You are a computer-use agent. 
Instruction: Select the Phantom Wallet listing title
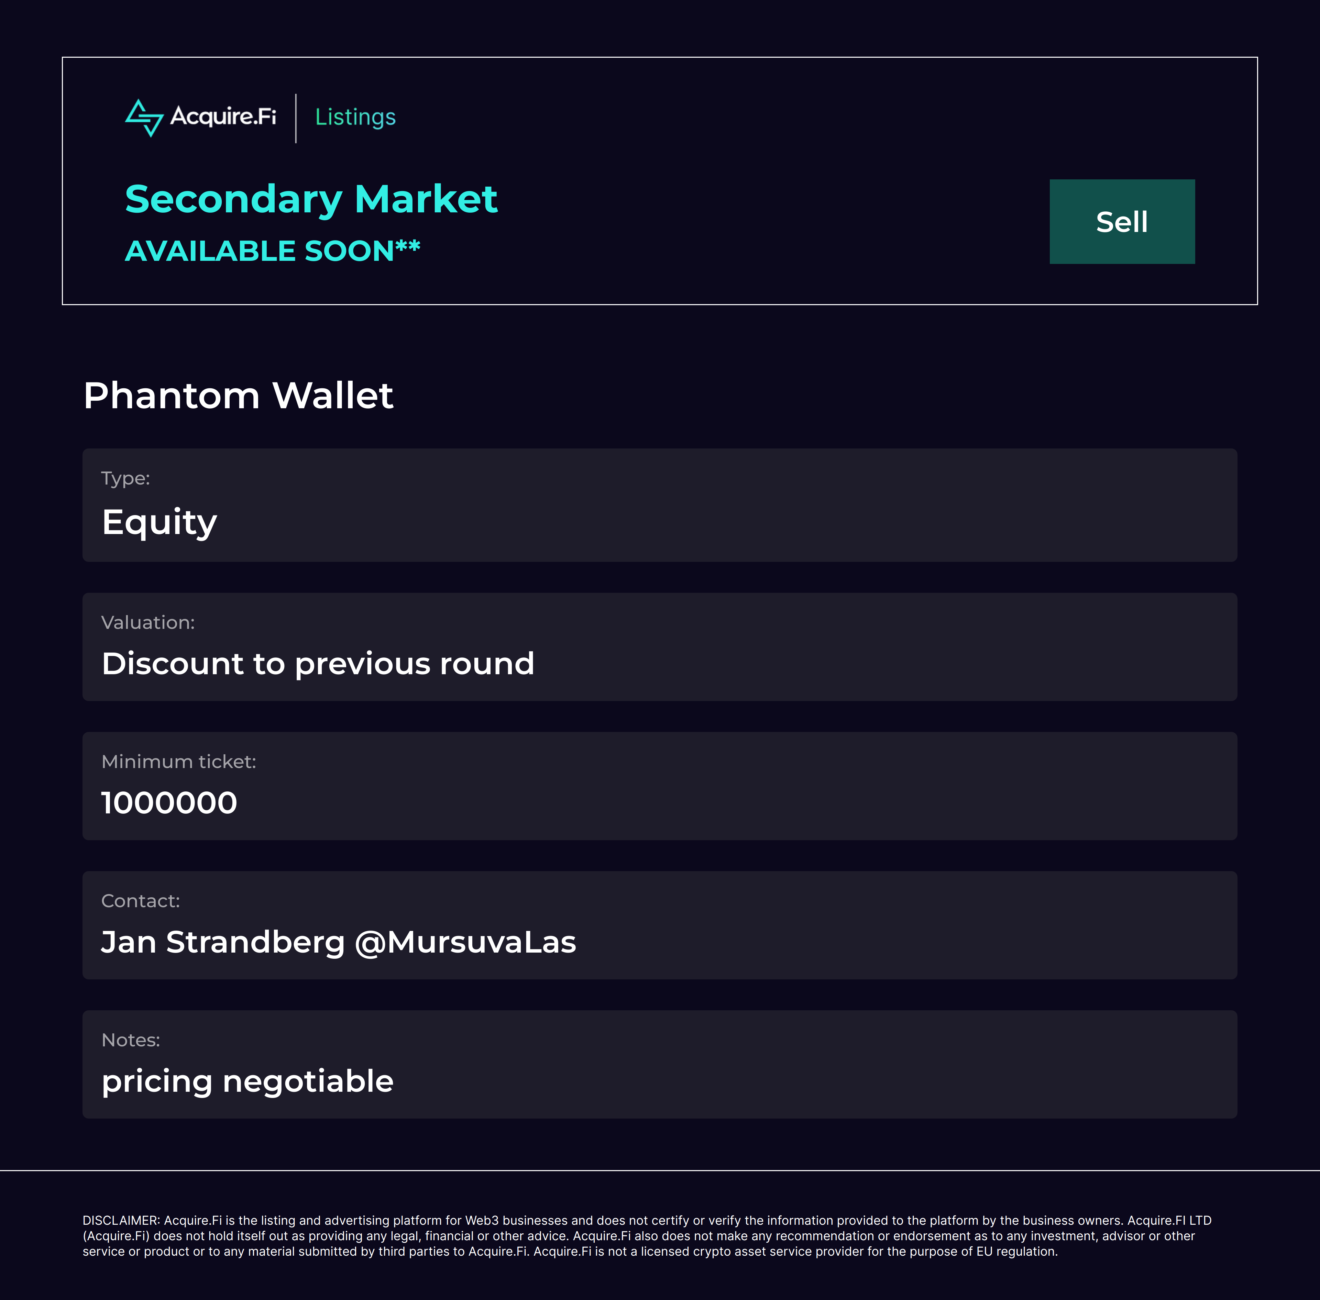pos(238,395)
